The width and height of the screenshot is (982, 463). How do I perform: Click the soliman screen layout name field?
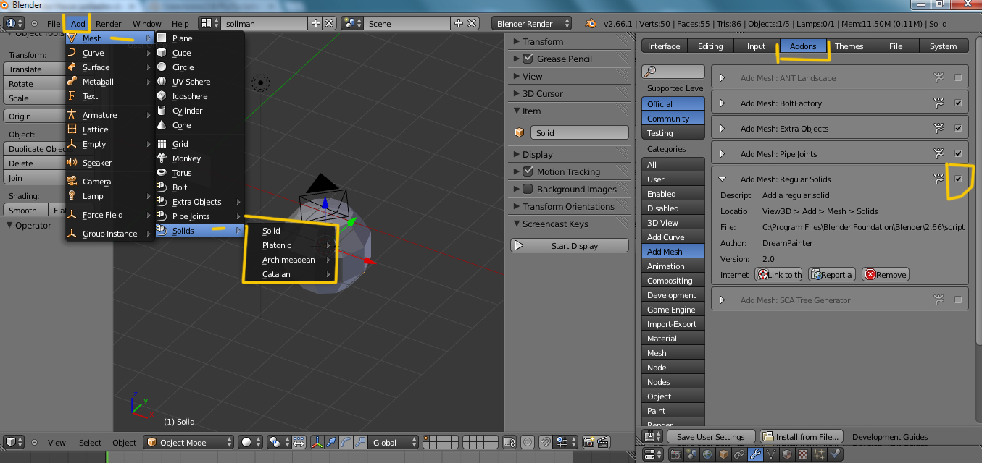point(265,24)
